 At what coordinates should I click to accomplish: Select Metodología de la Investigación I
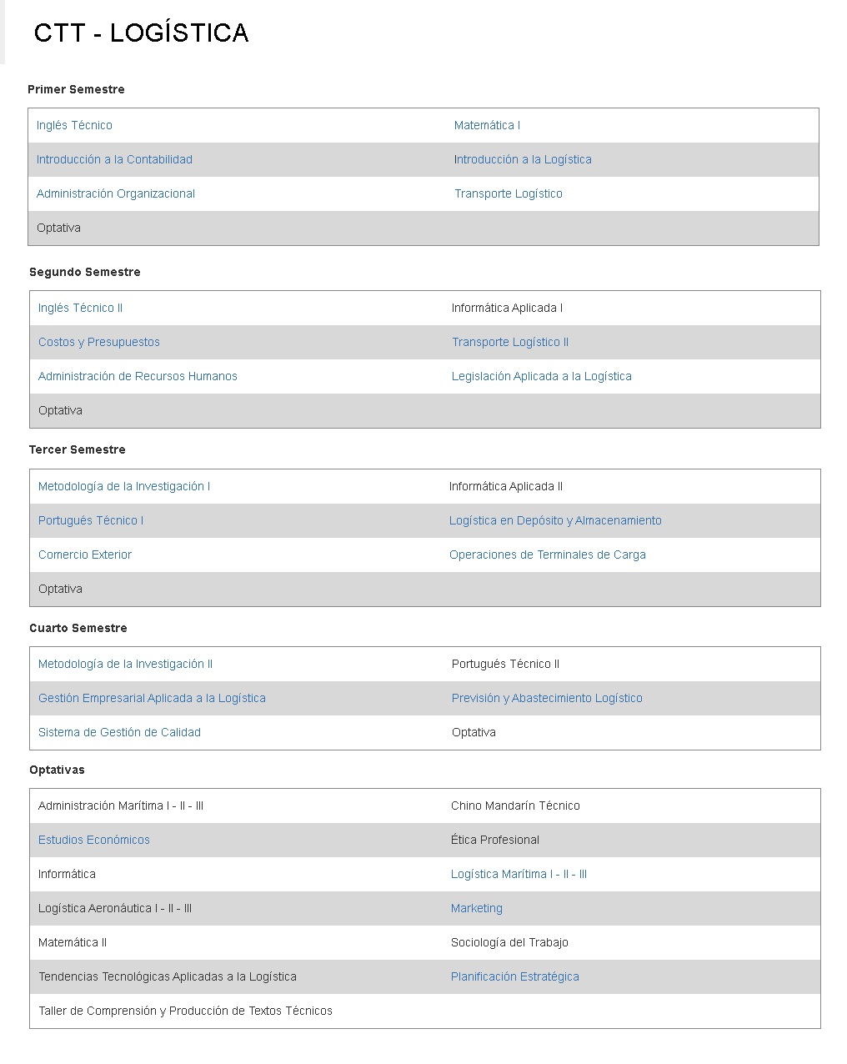pos(124,486)
